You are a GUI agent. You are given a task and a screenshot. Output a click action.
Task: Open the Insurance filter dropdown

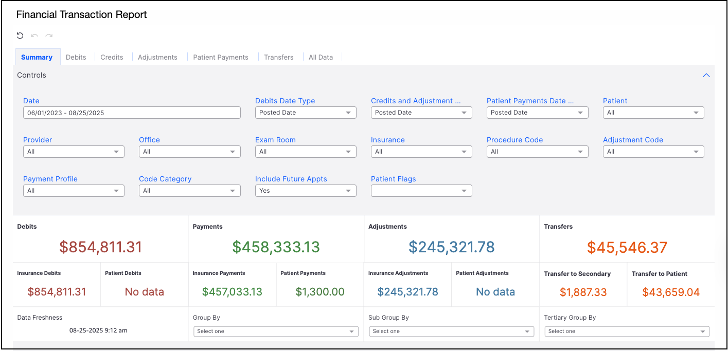pos(421,152)
